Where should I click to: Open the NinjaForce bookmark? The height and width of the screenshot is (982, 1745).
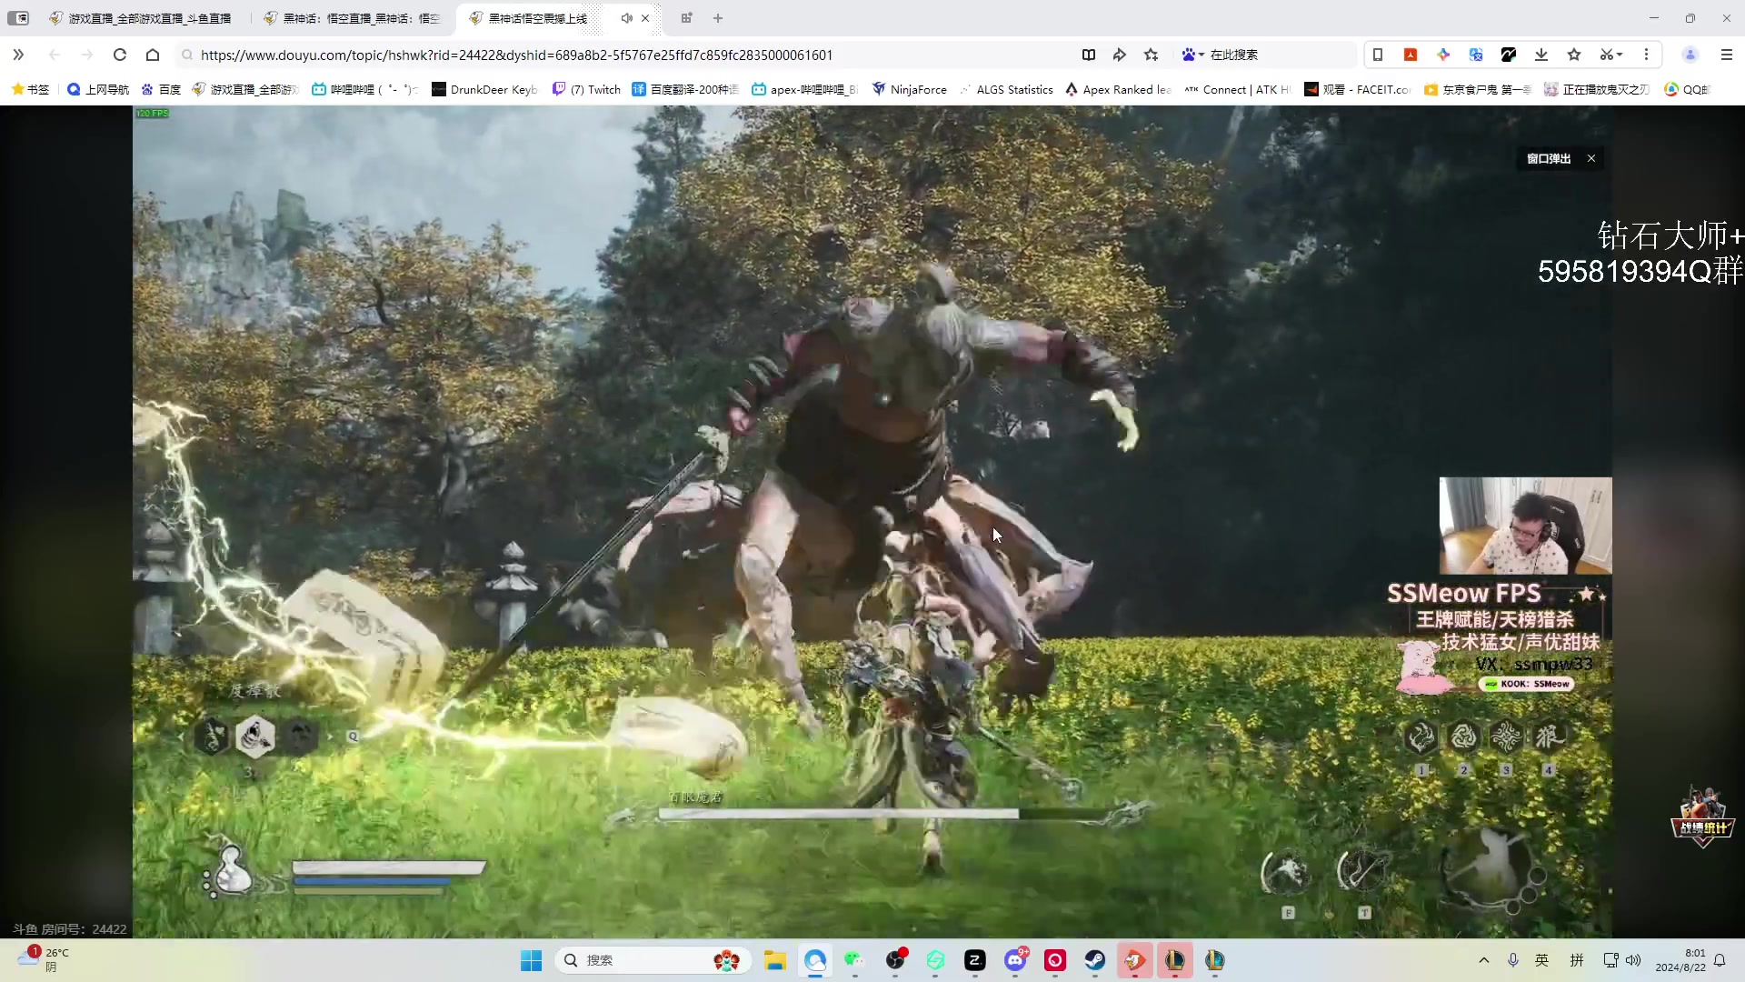(909, 89)
